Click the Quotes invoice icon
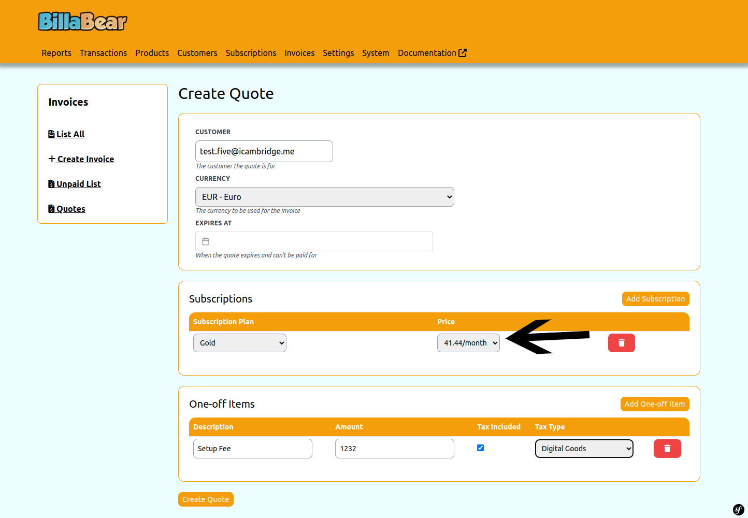Viewport: 748px width, 518px height. 51,209
